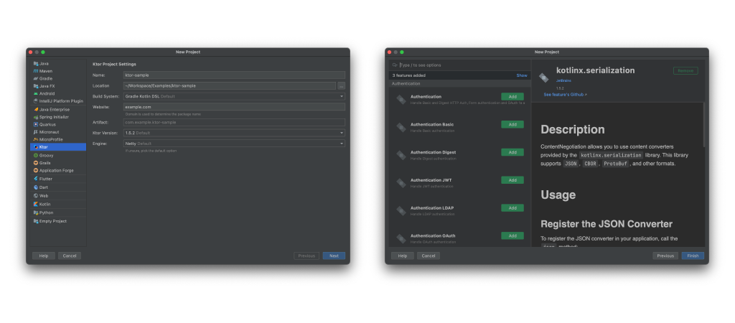Viewport: 735px width, 323px height.
Task: Add Authentication OAuth feature
Action: pos(512,236)
